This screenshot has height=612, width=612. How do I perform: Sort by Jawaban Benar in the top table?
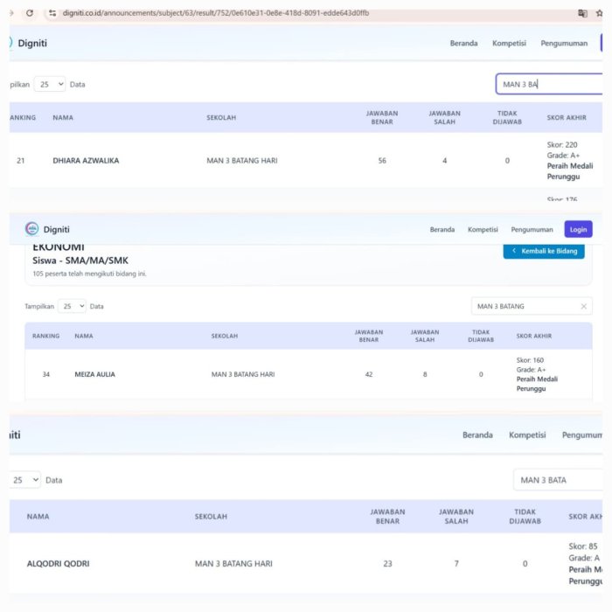pos(382,117)
